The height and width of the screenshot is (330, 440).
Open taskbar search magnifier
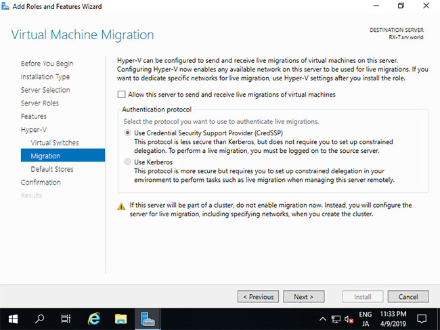coord(39,319)
